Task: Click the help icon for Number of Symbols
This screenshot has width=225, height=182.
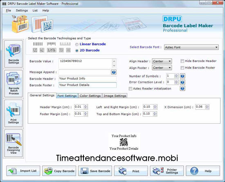Action: (x=182, y=76)
